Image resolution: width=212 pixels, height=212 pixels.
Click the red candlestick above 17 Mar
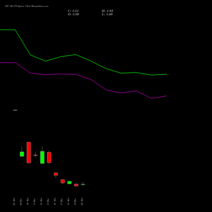tap(63, 181)
